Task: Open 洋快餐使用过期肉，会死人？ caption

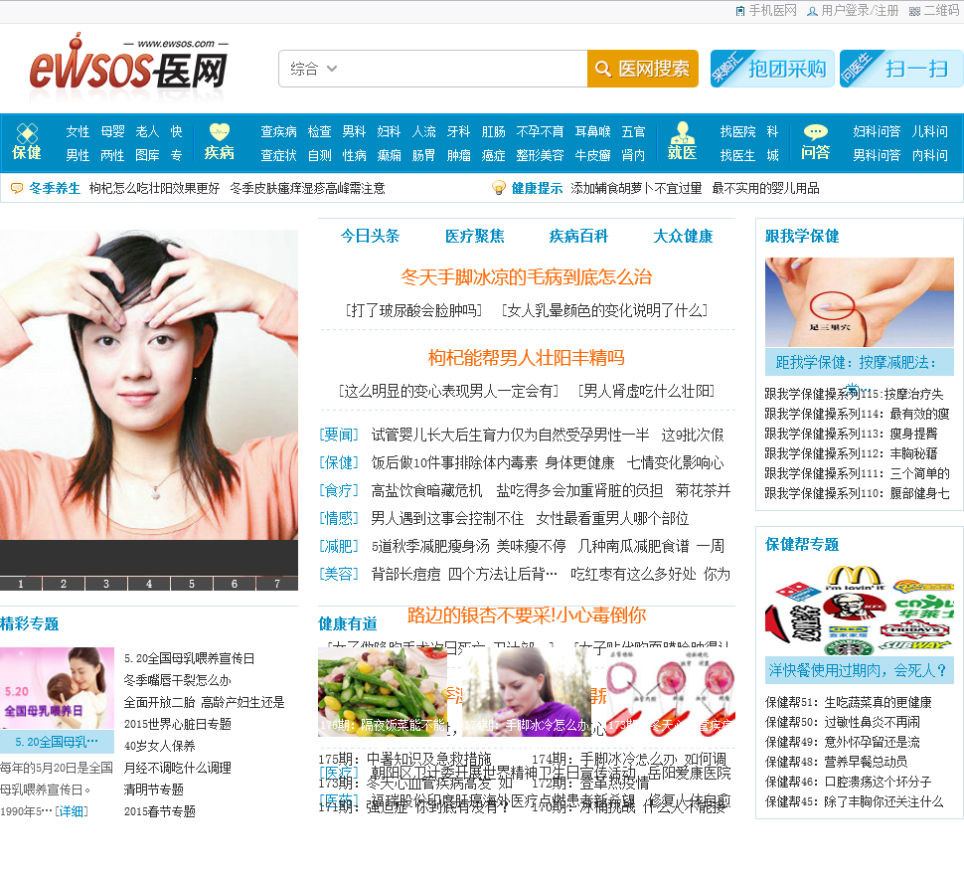Action: pyautogui.click(x=859, y=670)
